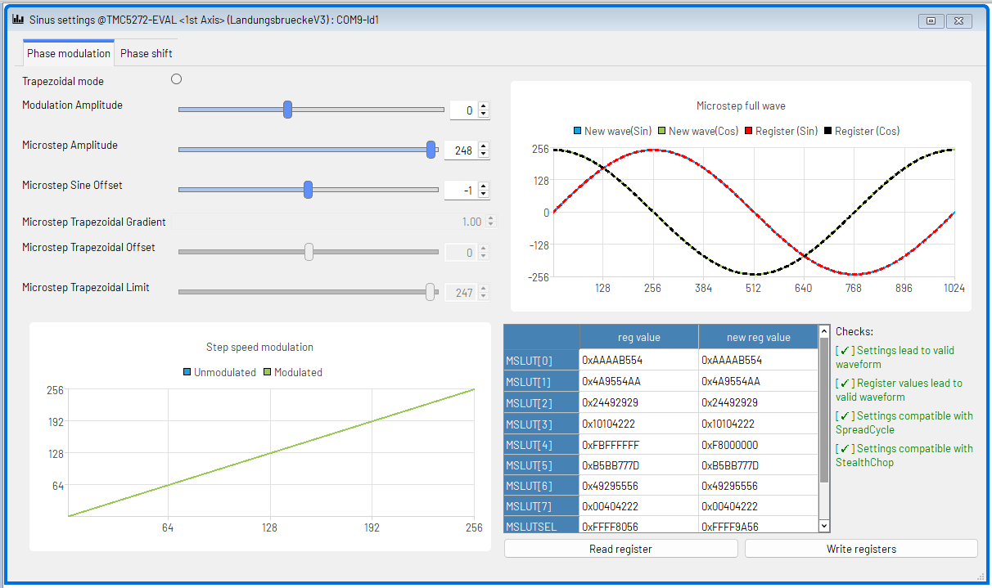
Task: Click the "Settings lead to valid waveform" check
Action: click(x=895, y=357)
